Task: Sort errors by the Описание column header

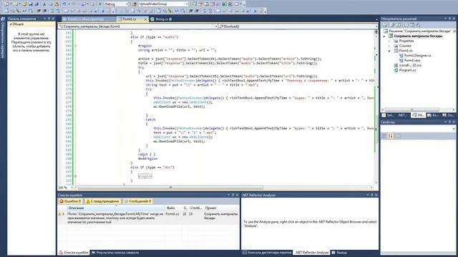Action: [x=116, y=208]
